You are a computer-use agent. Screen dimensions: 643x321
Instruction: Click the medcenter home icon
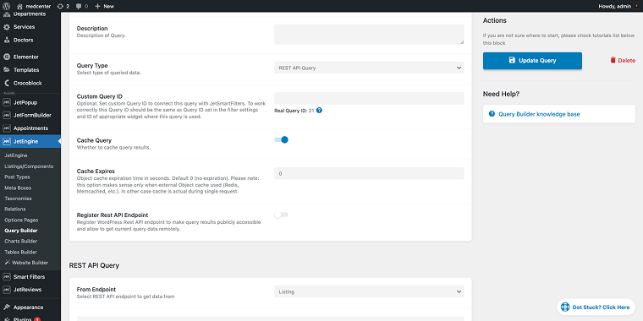(x=20, y=6)
